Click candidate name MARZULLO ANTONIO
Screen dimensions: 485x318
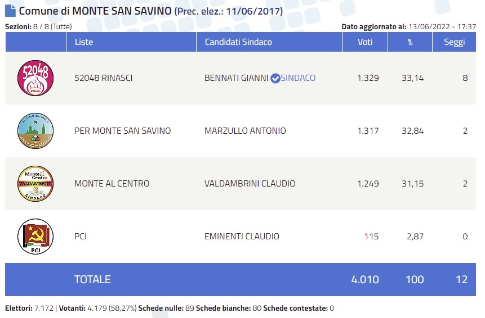(x=245, y=131)
